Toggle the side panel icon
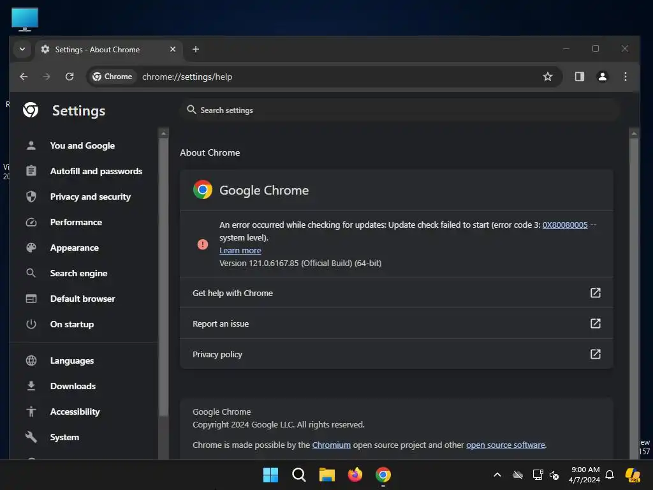This screenshot has height=490, width=653. (x=579, y=77)
